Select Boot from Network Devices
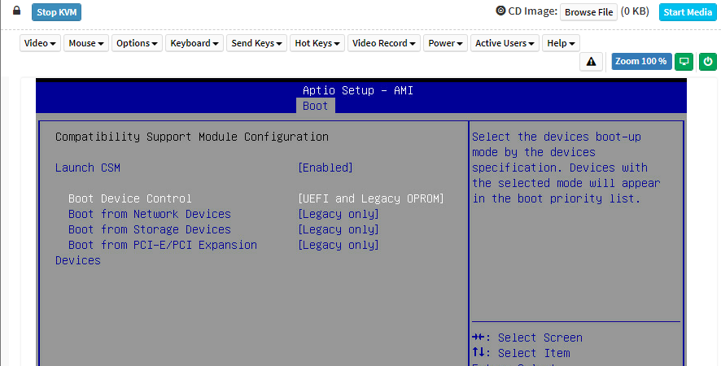 [150, 214]
